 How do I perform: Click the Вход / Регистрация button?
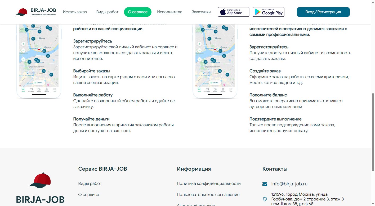323,12
